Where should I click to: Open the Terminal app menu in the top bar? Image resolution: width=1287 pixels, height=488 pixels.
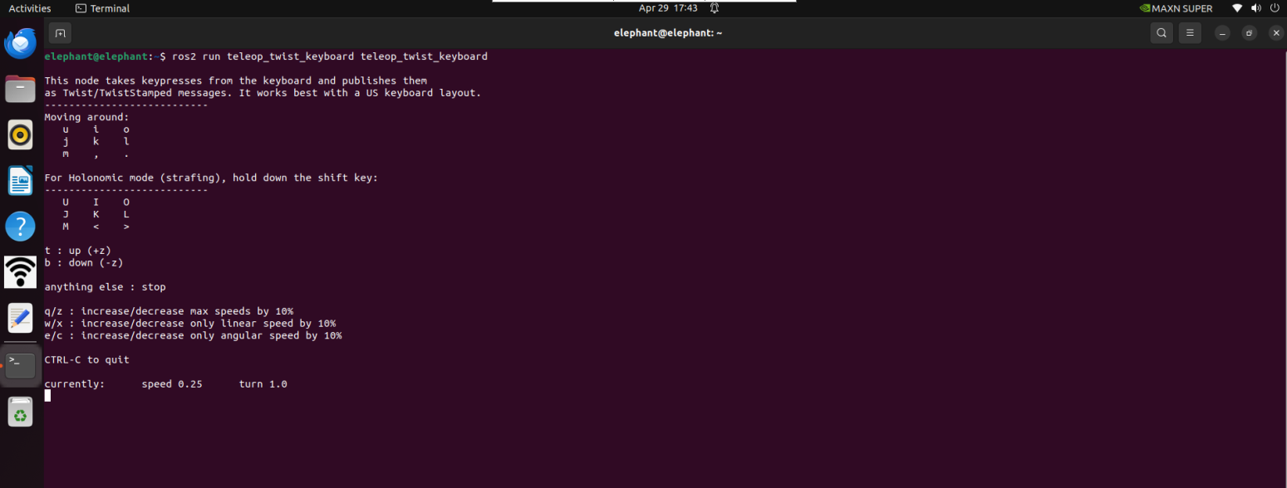click(102, 8)
